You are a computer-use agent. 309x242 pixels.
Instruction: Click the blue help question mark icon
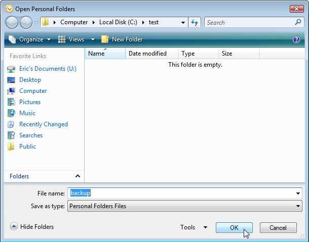[296, 39]
